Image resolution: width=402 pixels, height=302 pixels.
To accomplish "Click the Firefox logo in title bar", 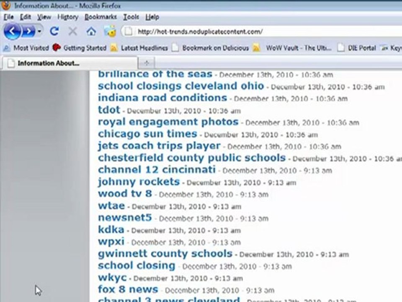I will coord(6,5).
